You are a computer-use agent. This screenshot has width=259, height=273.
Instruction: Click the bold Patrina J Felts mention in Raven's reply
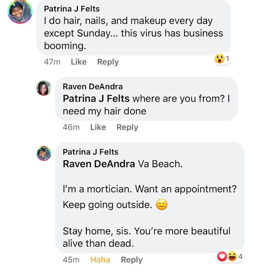point(96,99)
